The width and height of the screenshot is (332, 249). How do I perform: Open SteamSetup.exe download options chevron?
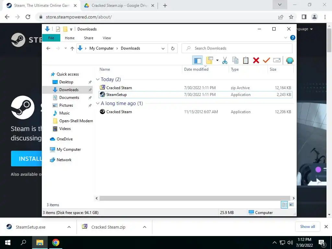click(69, 227)
